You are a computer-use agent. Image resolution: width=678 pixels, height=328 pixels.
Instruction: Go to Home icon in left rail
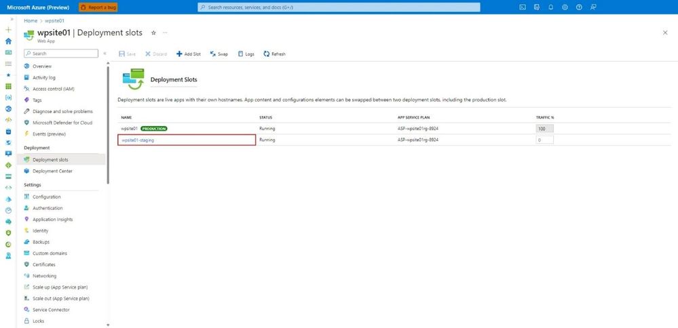(x=8, y=41)
